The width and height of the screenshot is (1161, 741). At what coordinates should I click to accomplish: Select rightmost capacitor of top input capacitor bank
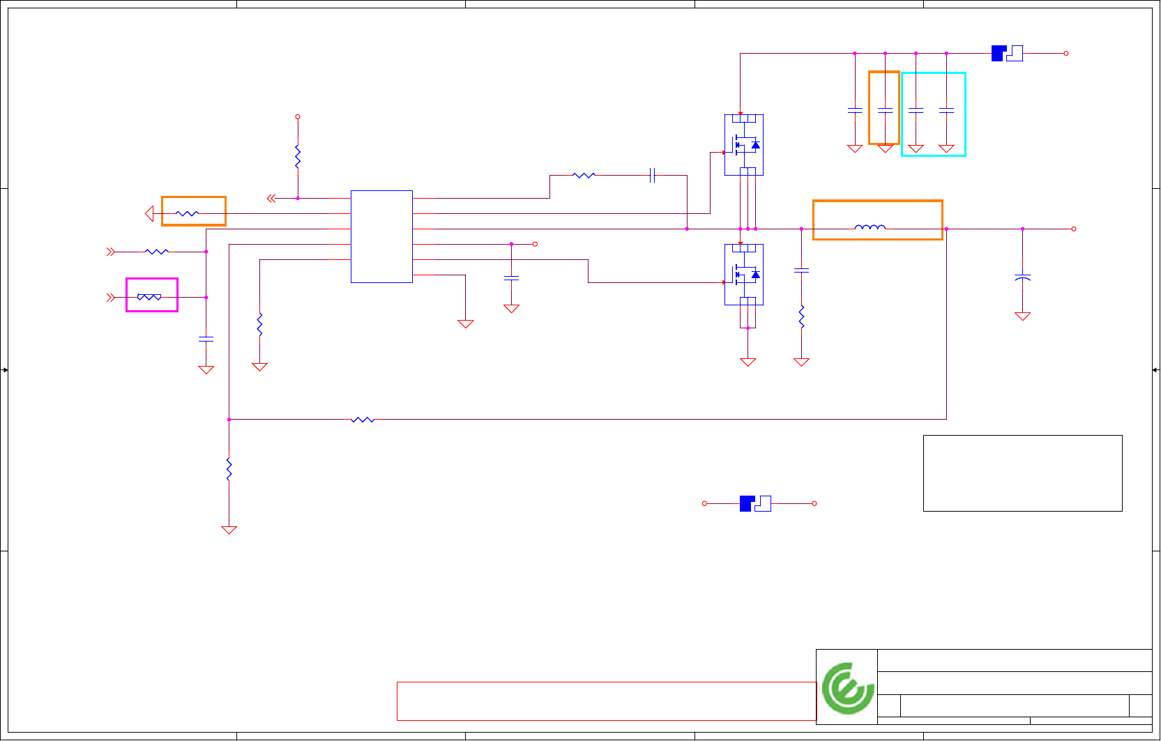point(946,110)
